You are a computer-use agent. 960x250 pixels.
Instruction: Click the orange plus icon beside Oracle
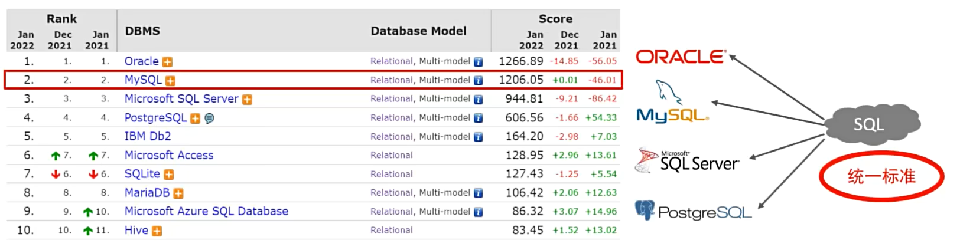[167, 62]
